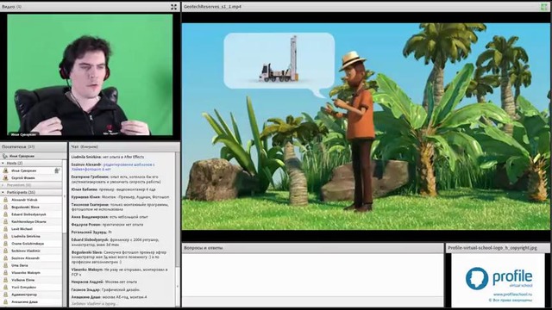552x310 pixels.
Task: Expand the Presenters (0) group
Action: pos(3,185)
